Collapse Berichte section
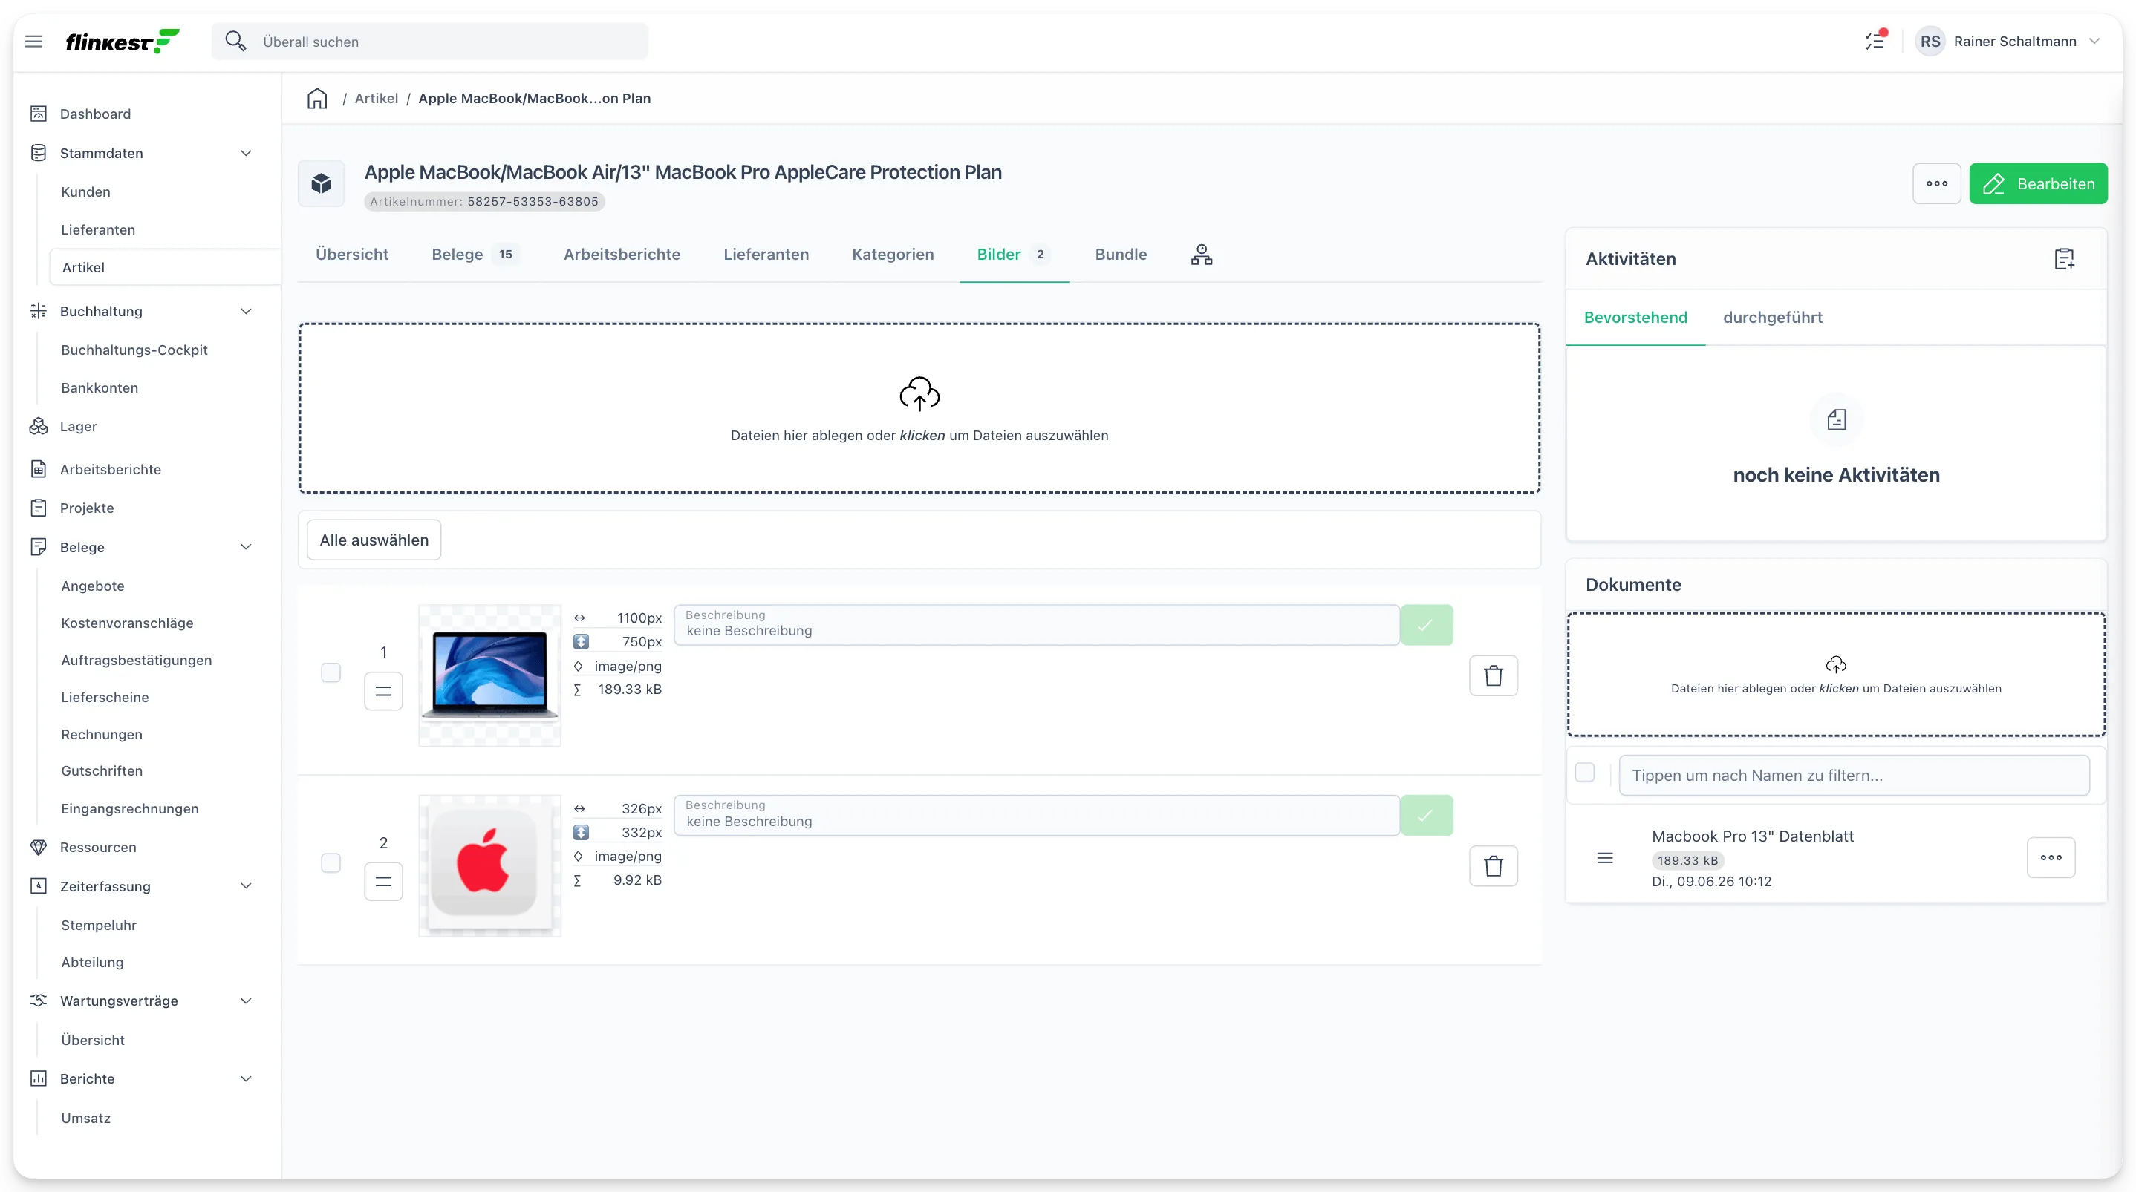Viewport: 2136px width, 1192px height. pos(247,1079)
